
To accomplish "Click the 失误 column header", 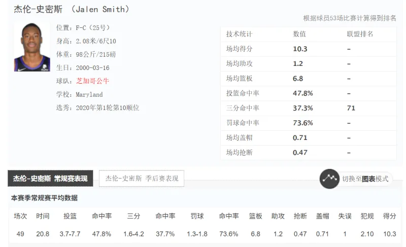I will click(x=345, y=216).
